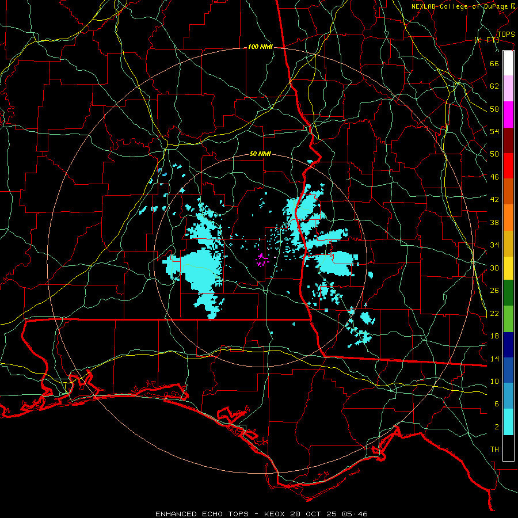The image size is (518, 518).
Task: Click the 'ENHANCED ECHO TOPS - KEOX' caption
Action: [221, 514]
